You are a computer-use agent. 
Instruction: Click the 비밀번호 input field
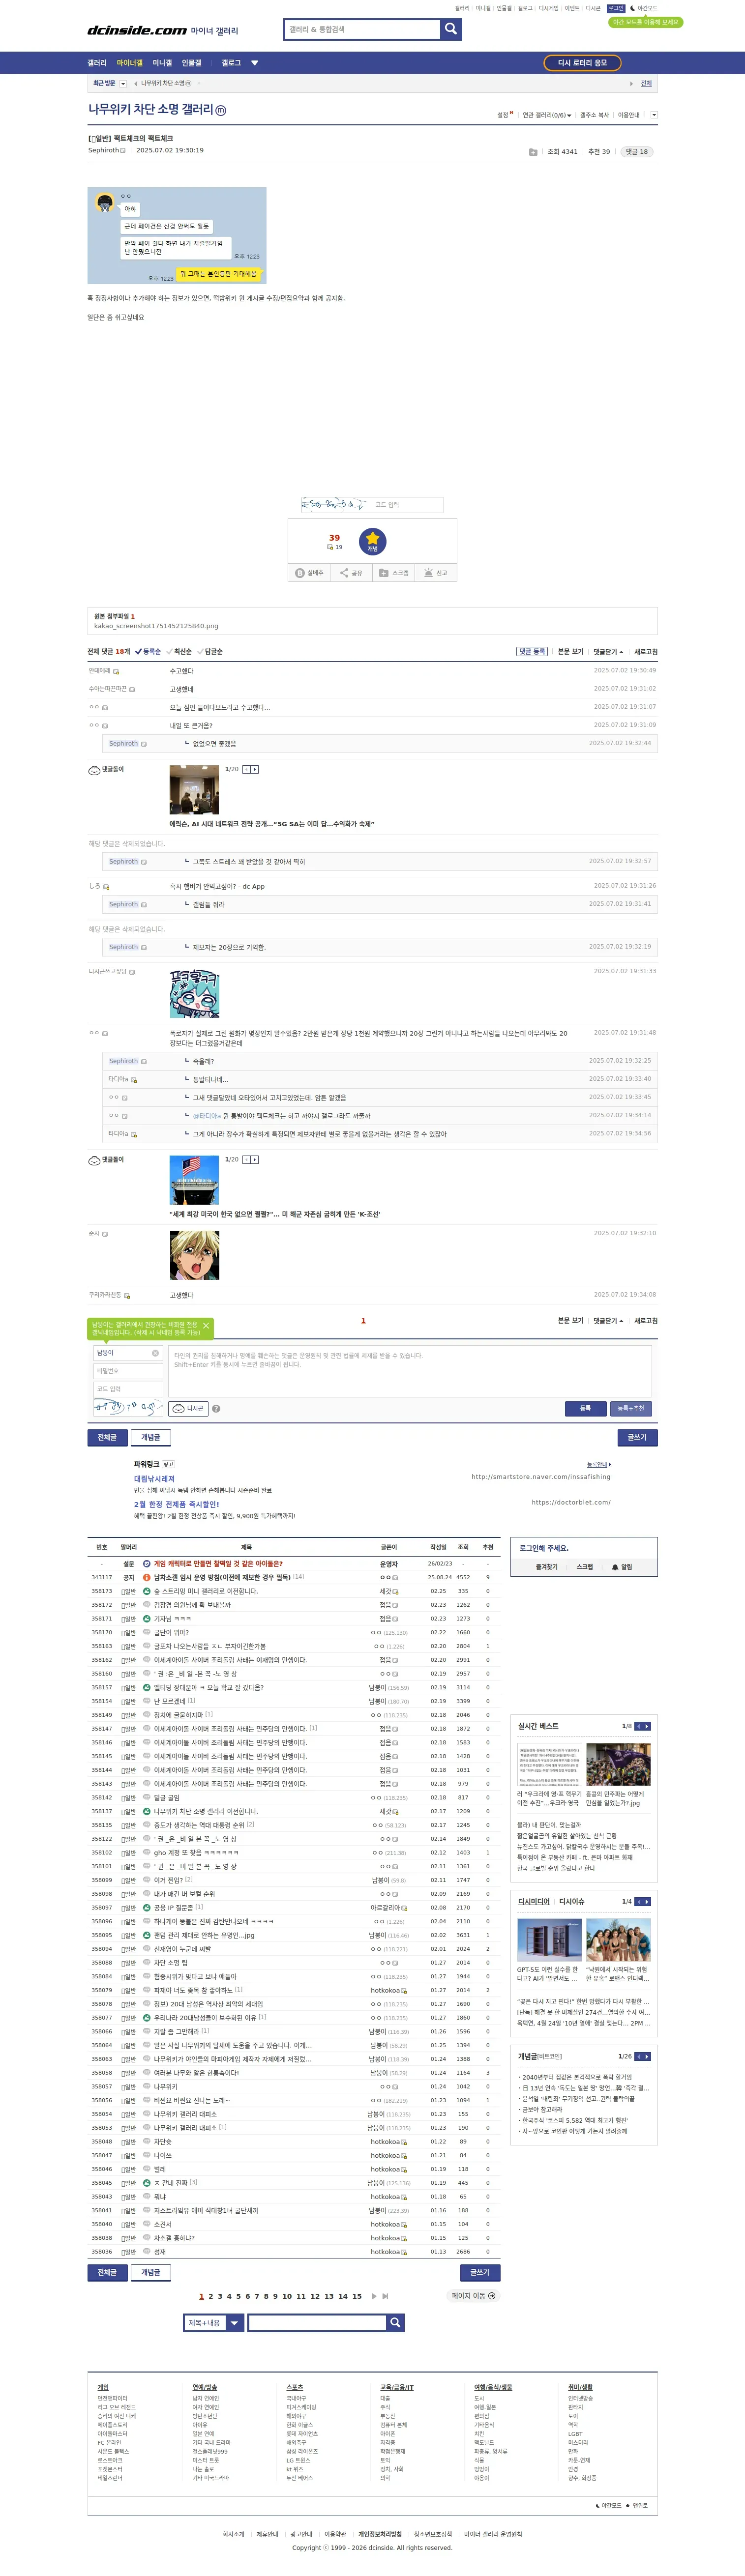coord(127,1371)
